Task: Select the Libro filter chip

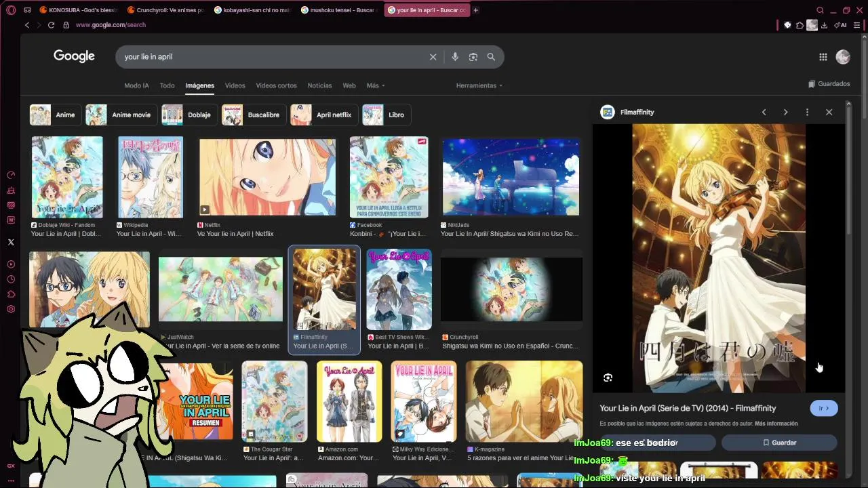Action: 386,115
